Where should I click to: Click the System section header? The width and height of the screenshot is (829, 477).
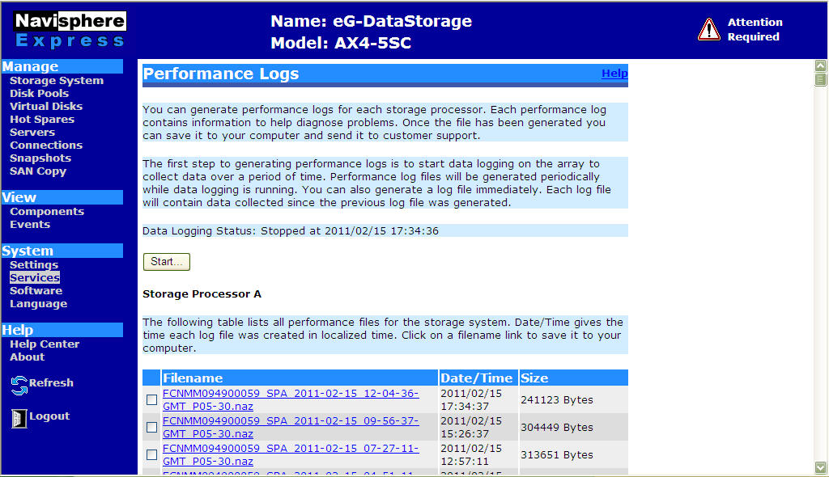click(x=62, y=251)
